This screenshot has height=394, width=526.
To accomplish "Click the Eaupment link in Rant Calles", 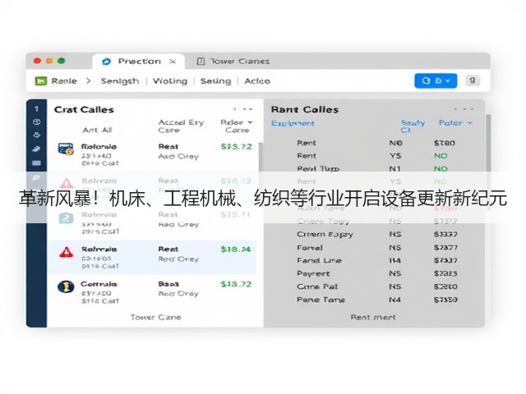I will tap(293, 123).
